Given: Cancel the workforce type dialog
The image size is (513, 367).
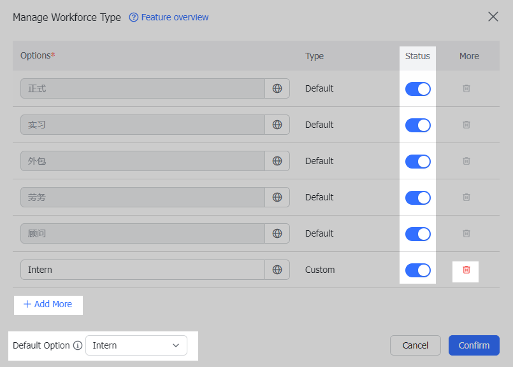Looking at the screenshot, I should 415,345.
